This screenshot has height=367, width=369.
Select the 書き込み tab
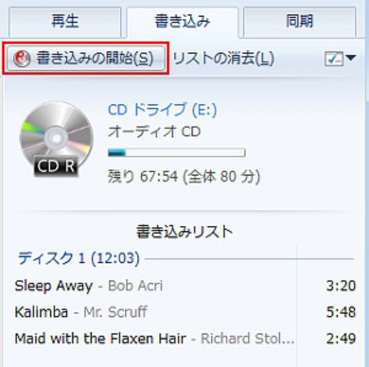tap(182, 22)
